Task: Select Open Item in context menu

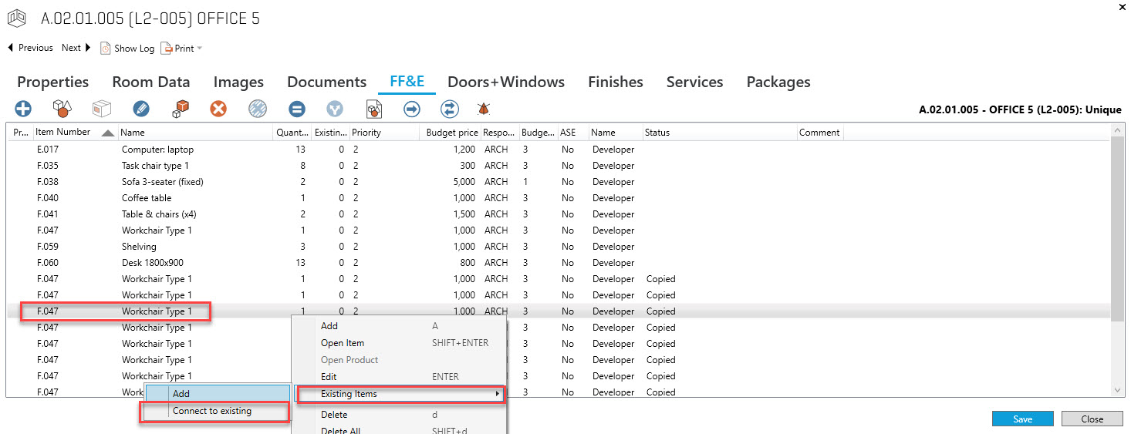Action: [x=343, y=343]
